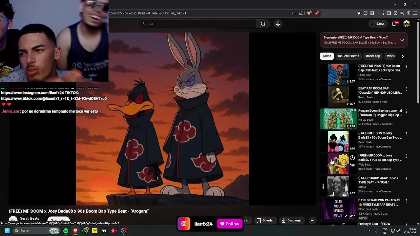Install app via screen icon in address bar

(294, 13)
